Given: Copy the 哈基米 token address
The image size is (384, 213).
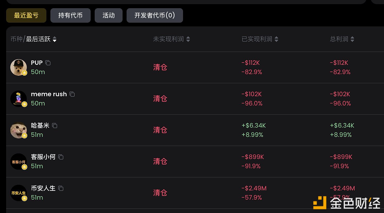Looking at the screenshot, I should [x=55, y=126].
